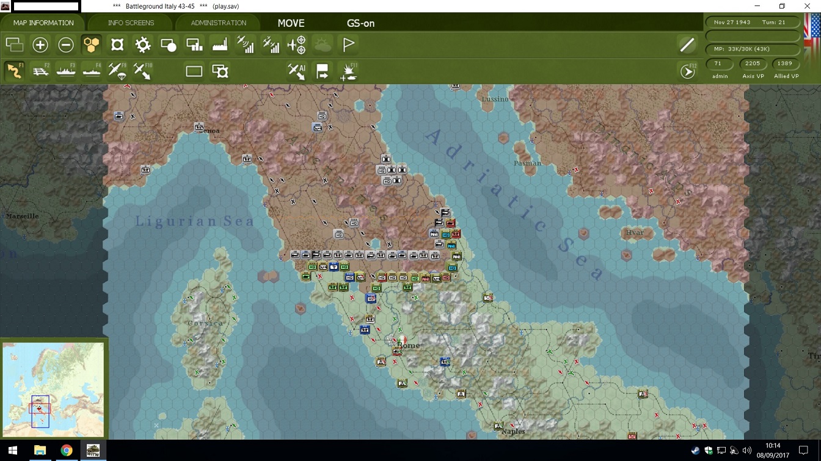Viewport: 821px width, 461px height.
Task: Show factory locations on the map
Action: click(x=220, y=45)
